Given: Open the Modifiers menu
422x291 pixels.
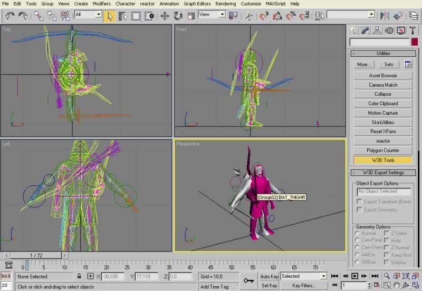Looking at the screenshot, I should coord(101,4).
